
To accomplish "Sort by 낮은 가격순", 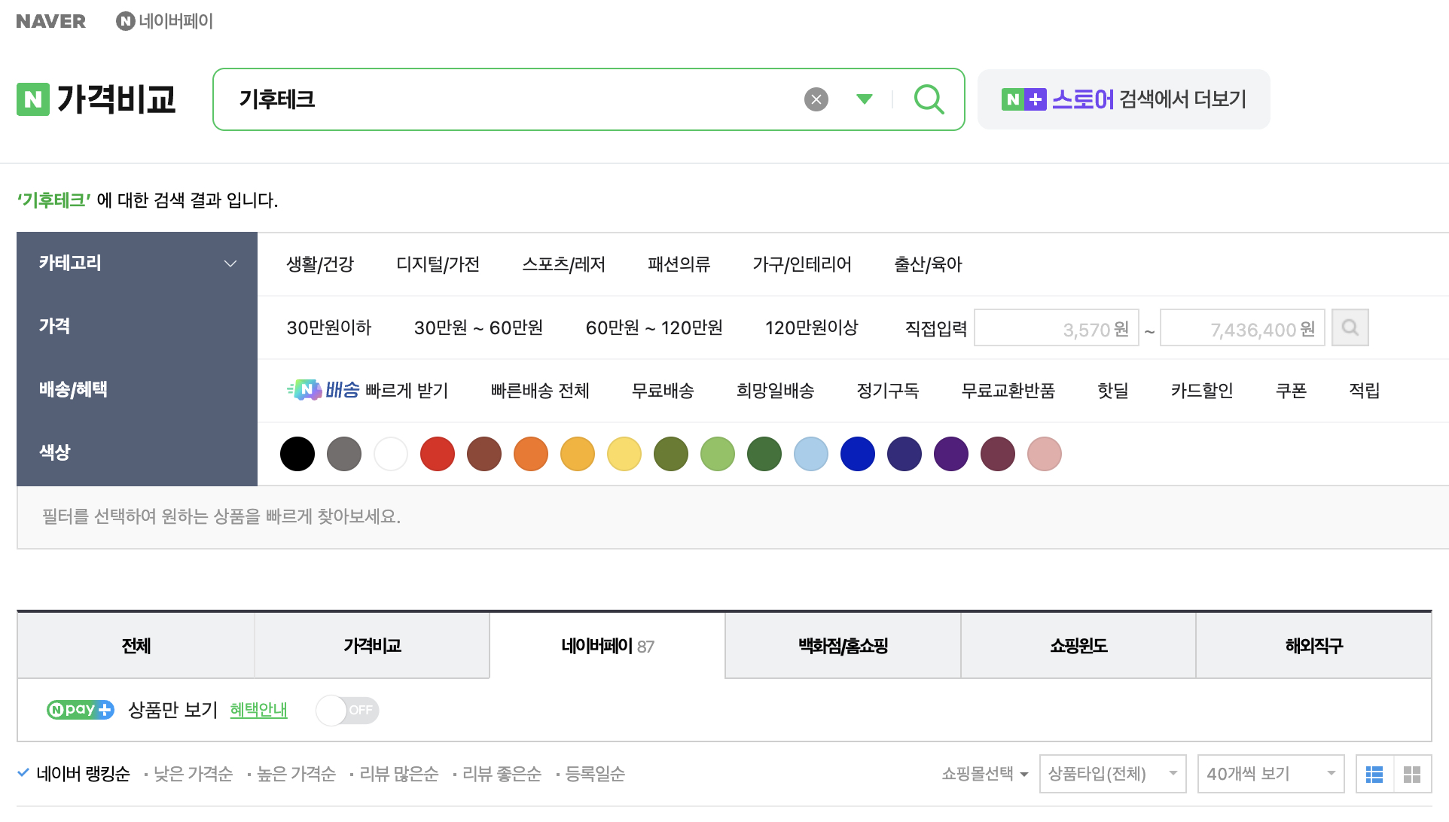I will [x=193, y=774].
